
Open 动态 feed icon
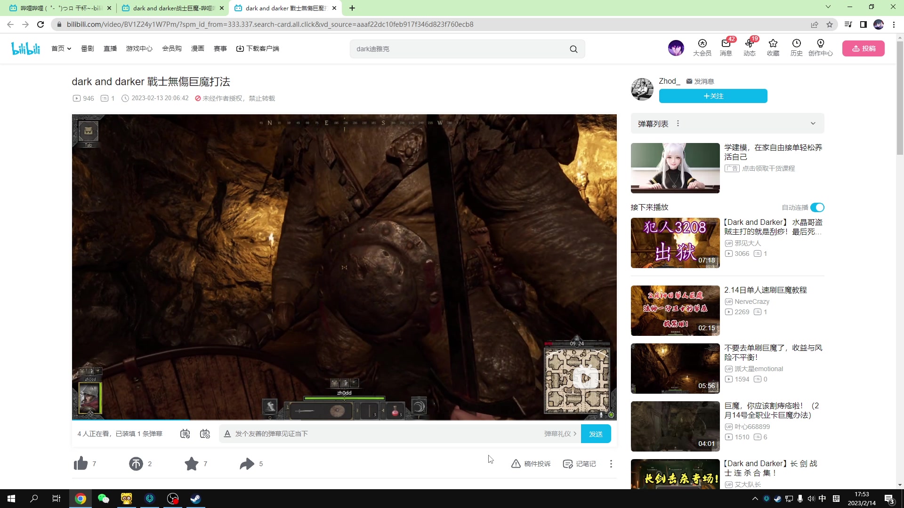pyautogui.click(x=750, y=48)
